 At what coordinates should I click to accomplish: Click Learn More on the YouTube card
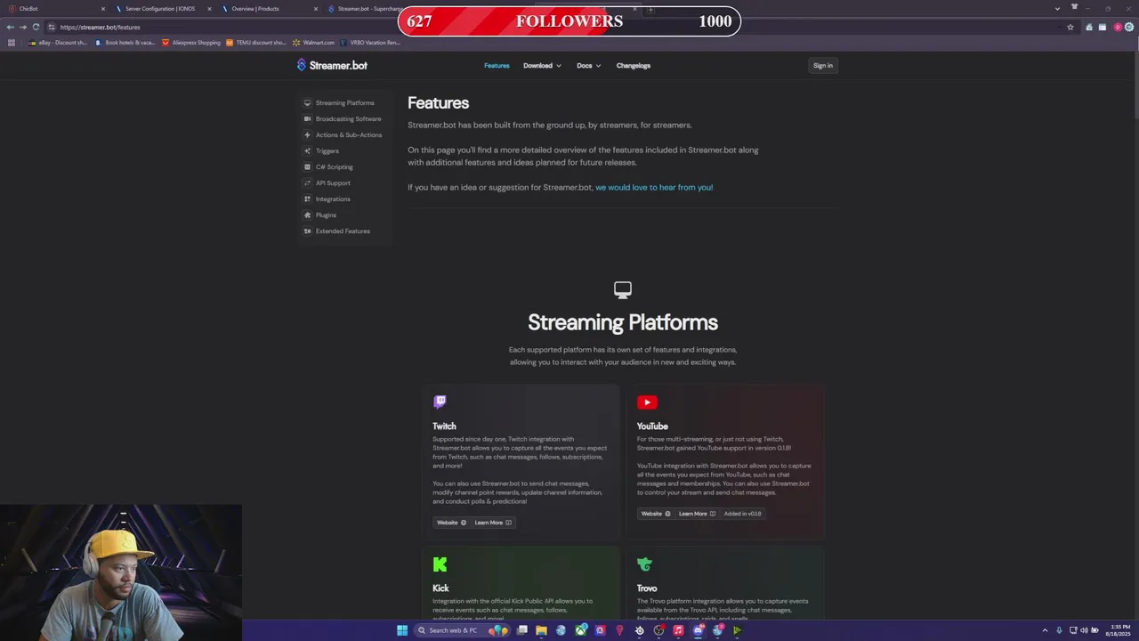pos(697,514)
